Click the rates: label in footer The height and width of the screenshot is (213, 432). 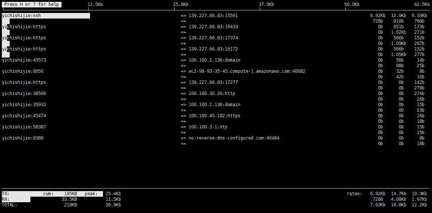pos(355,194)
